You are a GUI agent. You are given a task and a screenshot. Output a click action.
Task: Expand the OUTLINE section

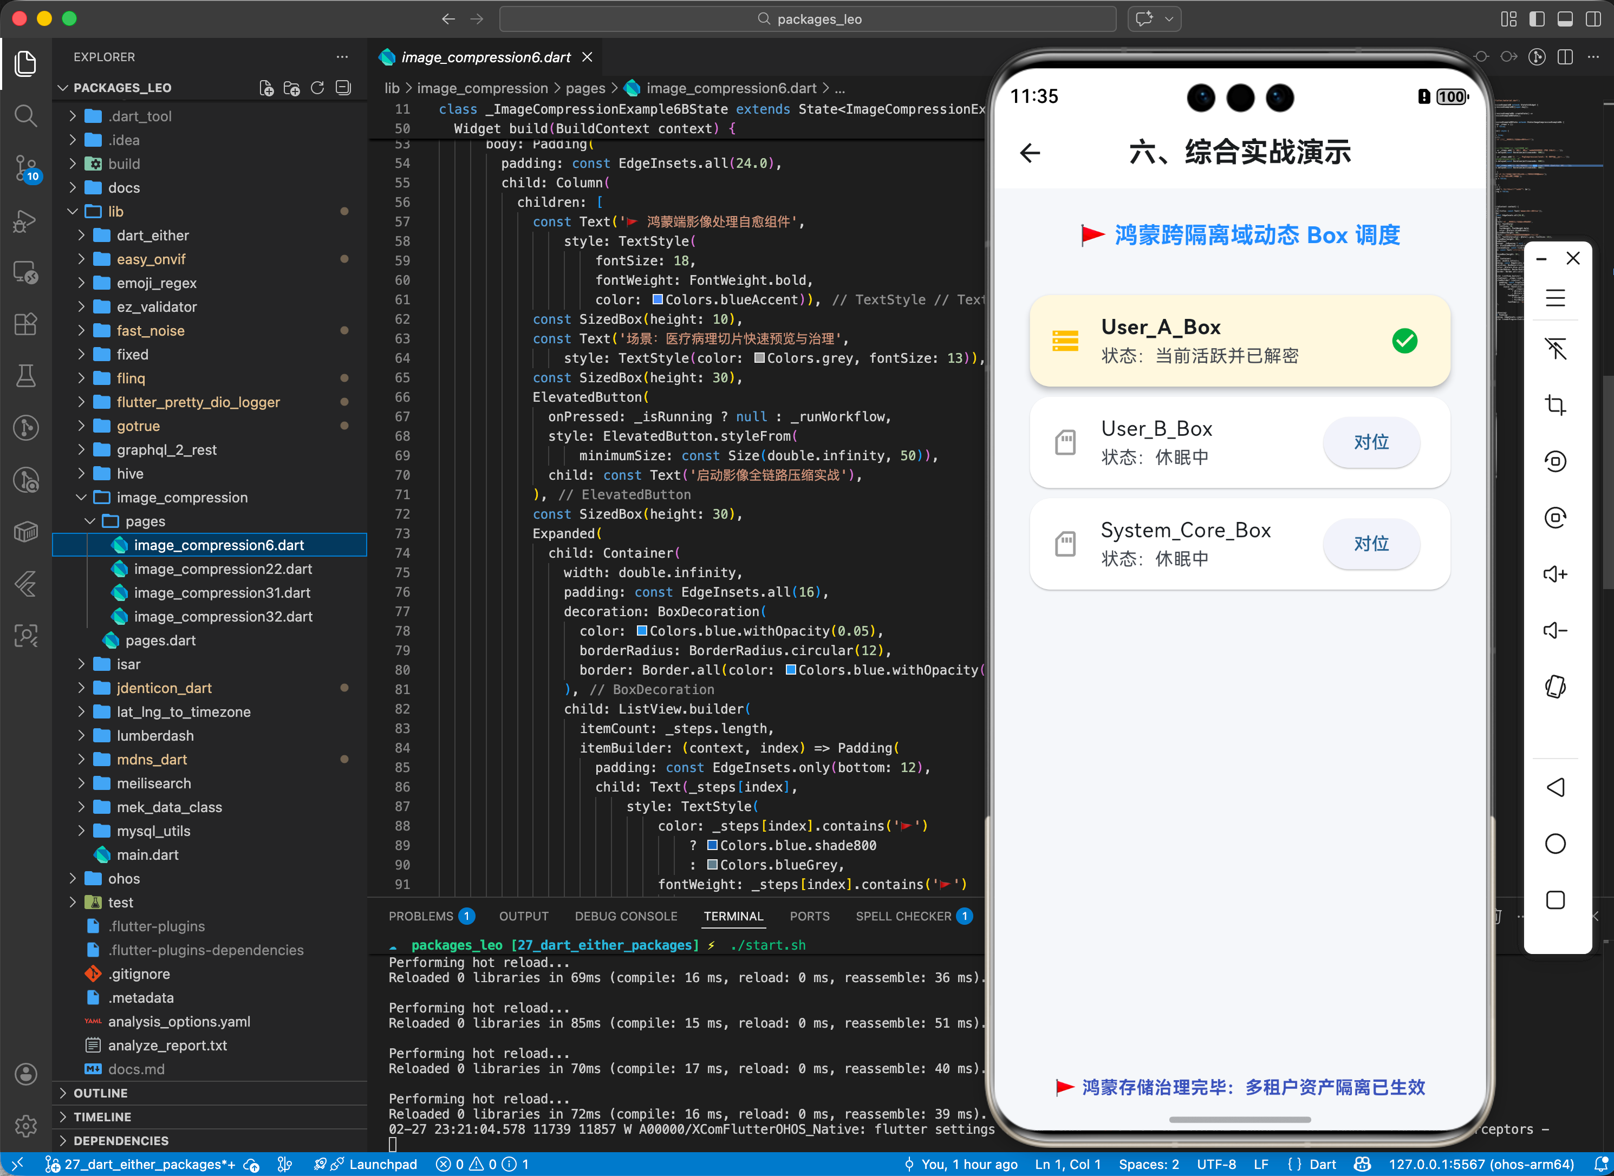(100, 1093)
